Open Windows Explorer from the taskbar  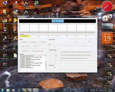coord(8,90)
